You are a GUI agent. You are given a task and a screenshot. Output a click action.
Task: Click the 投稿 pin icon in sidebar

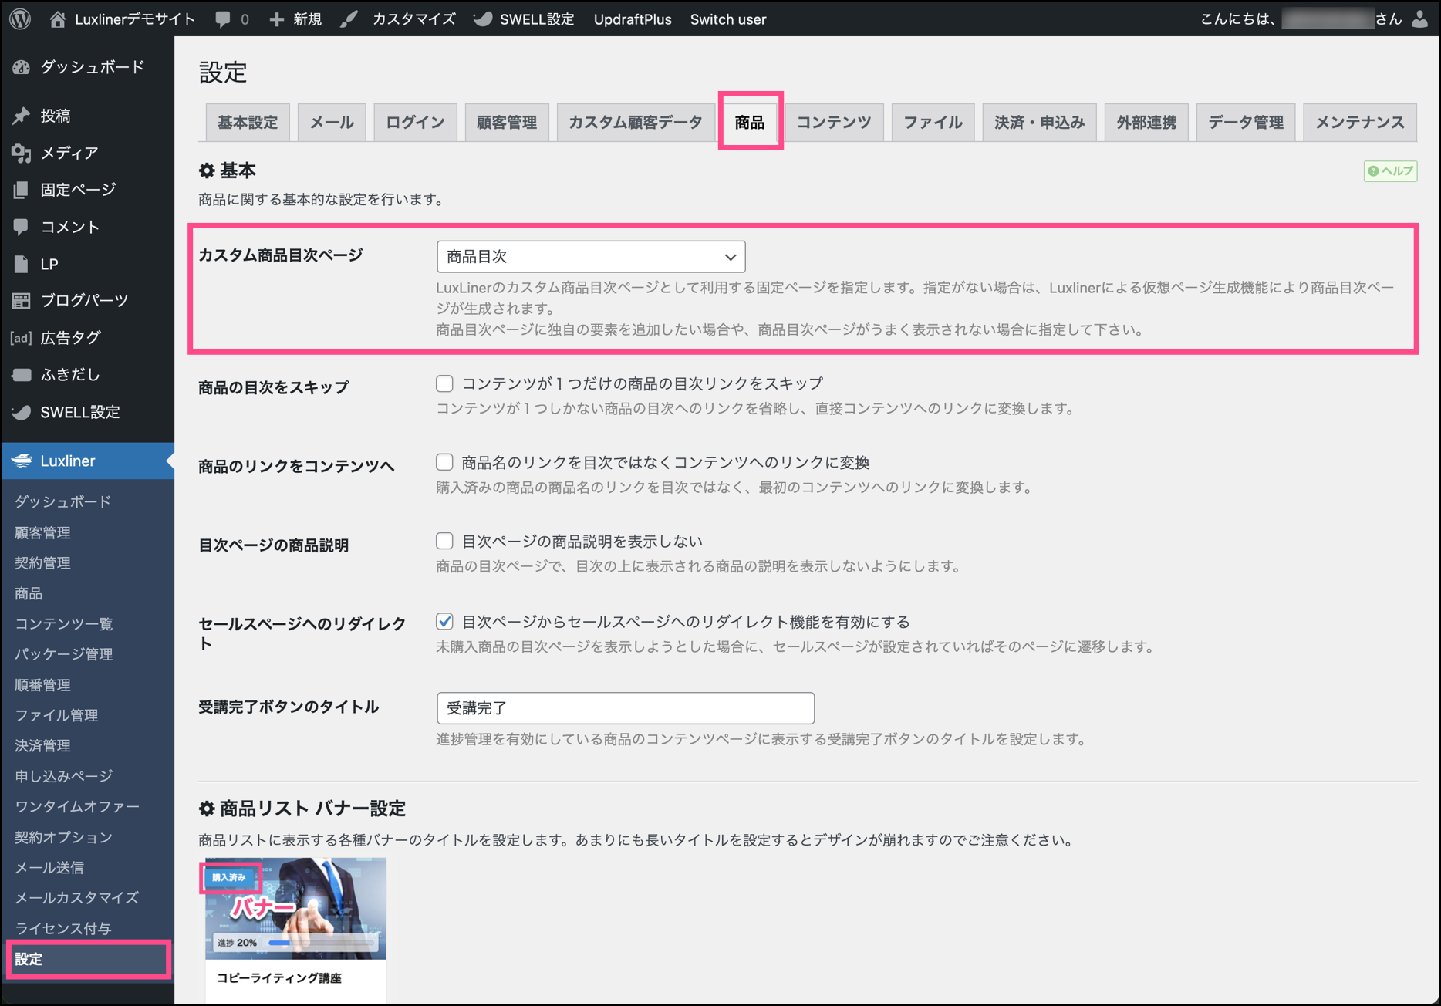pos(22,116)
